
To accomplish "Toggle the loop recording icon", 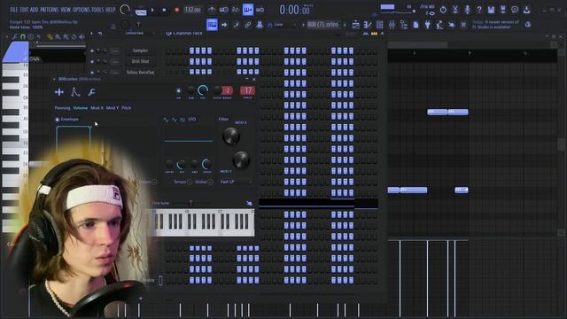I will point(260,10).
